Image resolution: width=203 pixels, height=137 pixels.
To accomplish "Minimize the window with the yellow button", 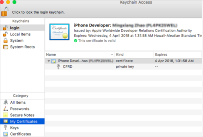I will [x=8, y=2].
